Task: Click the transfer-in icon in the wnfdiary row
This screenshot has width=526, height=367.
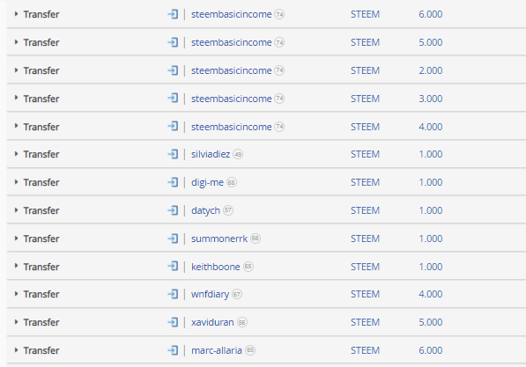Action: (173, 294)
